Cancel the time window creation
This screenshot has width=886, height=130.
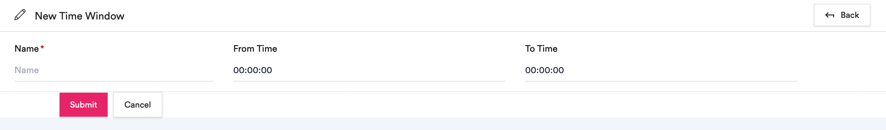(x=137, y=105)
